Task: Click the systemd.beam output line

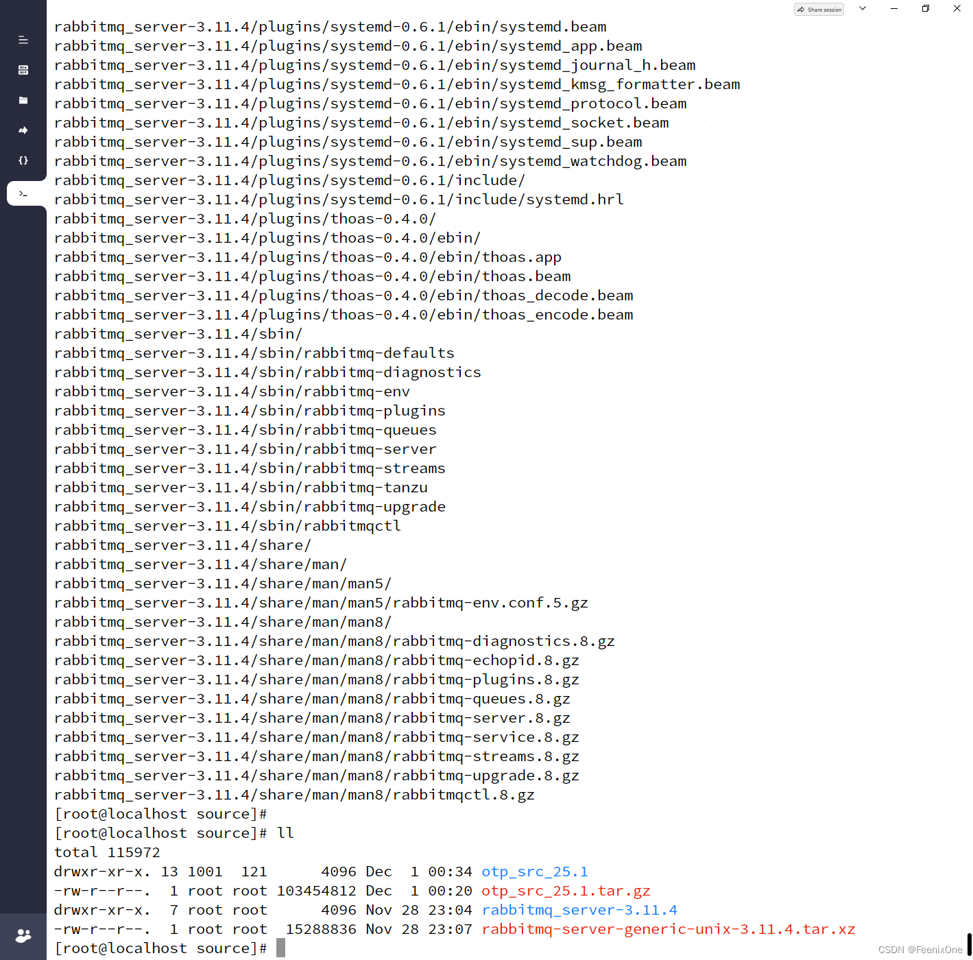Action: 331,27
